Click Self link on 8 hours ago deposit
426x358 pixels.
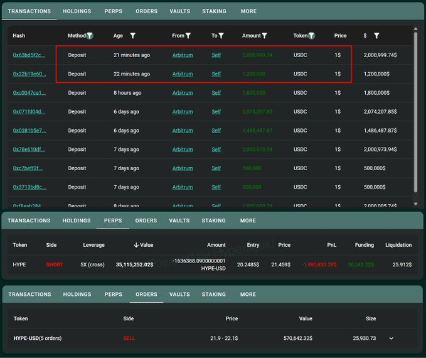point(216,93)
